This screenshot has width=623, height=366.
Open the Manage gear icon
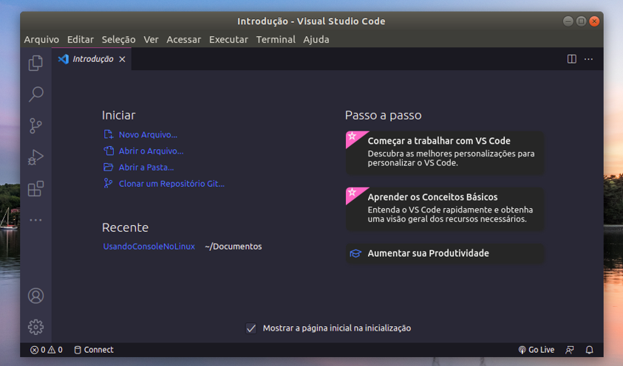pyautogui.click(x=35, y=327)
